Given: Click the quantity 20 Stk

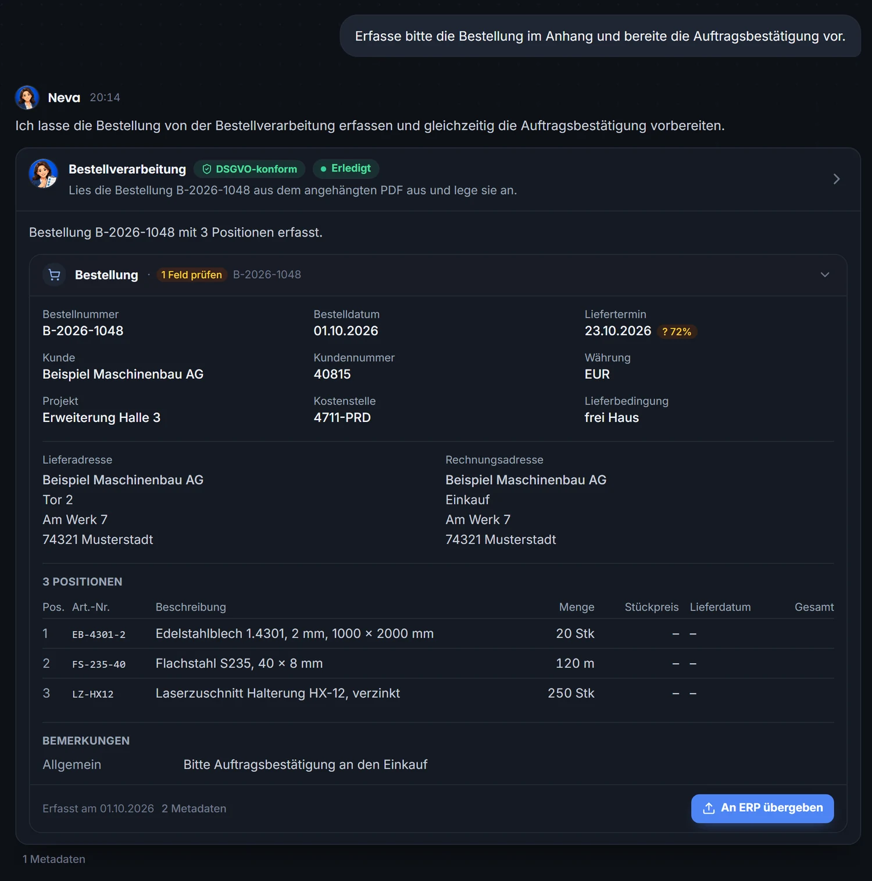Looking at the screenshot, I should click(575, 634).
